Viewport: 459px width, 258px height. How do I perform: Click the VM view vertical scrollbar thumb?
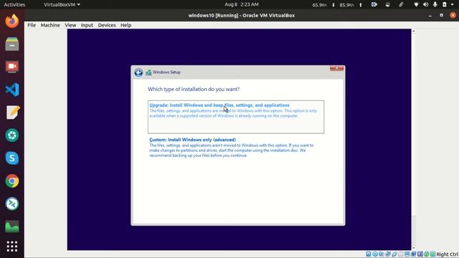click(x=414, y=230)
